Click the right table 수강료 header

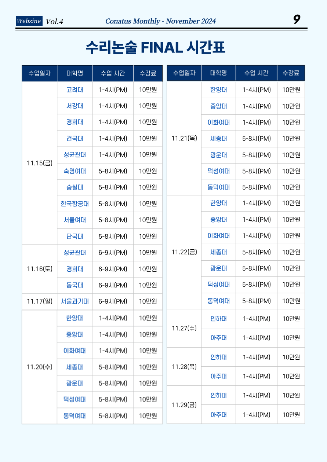(x=291, y=73)
